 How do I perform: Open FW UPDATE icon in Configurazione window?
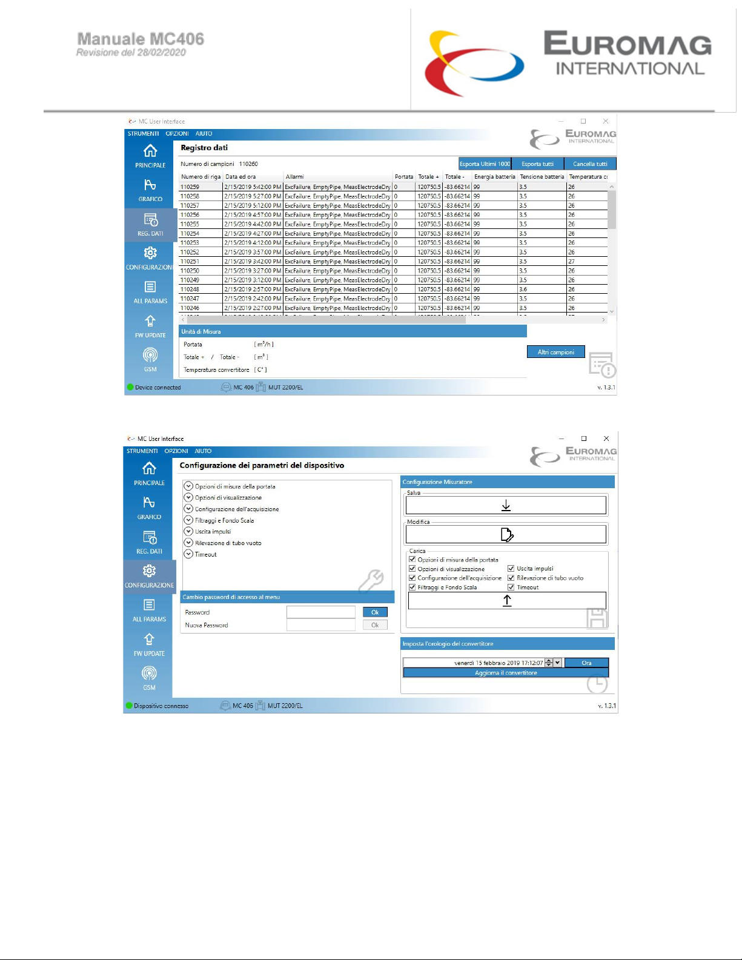pyautogui.click(x=149, y=639)
